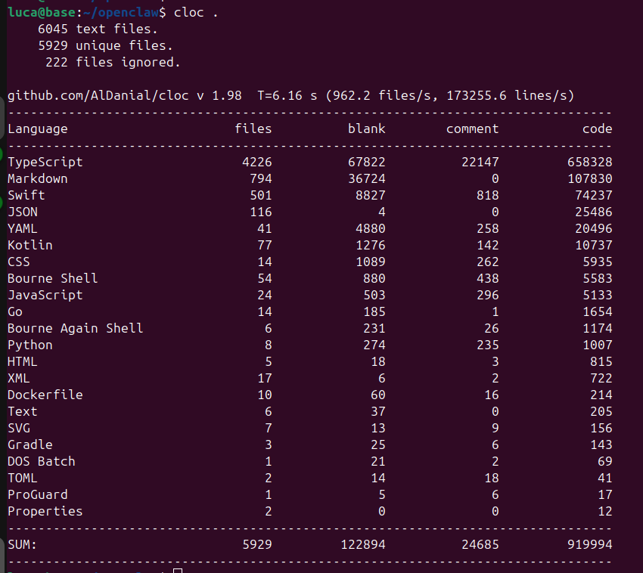Click the 'CSS' language row label
This screenshot has width=643, height=573.
coord(19,262)
